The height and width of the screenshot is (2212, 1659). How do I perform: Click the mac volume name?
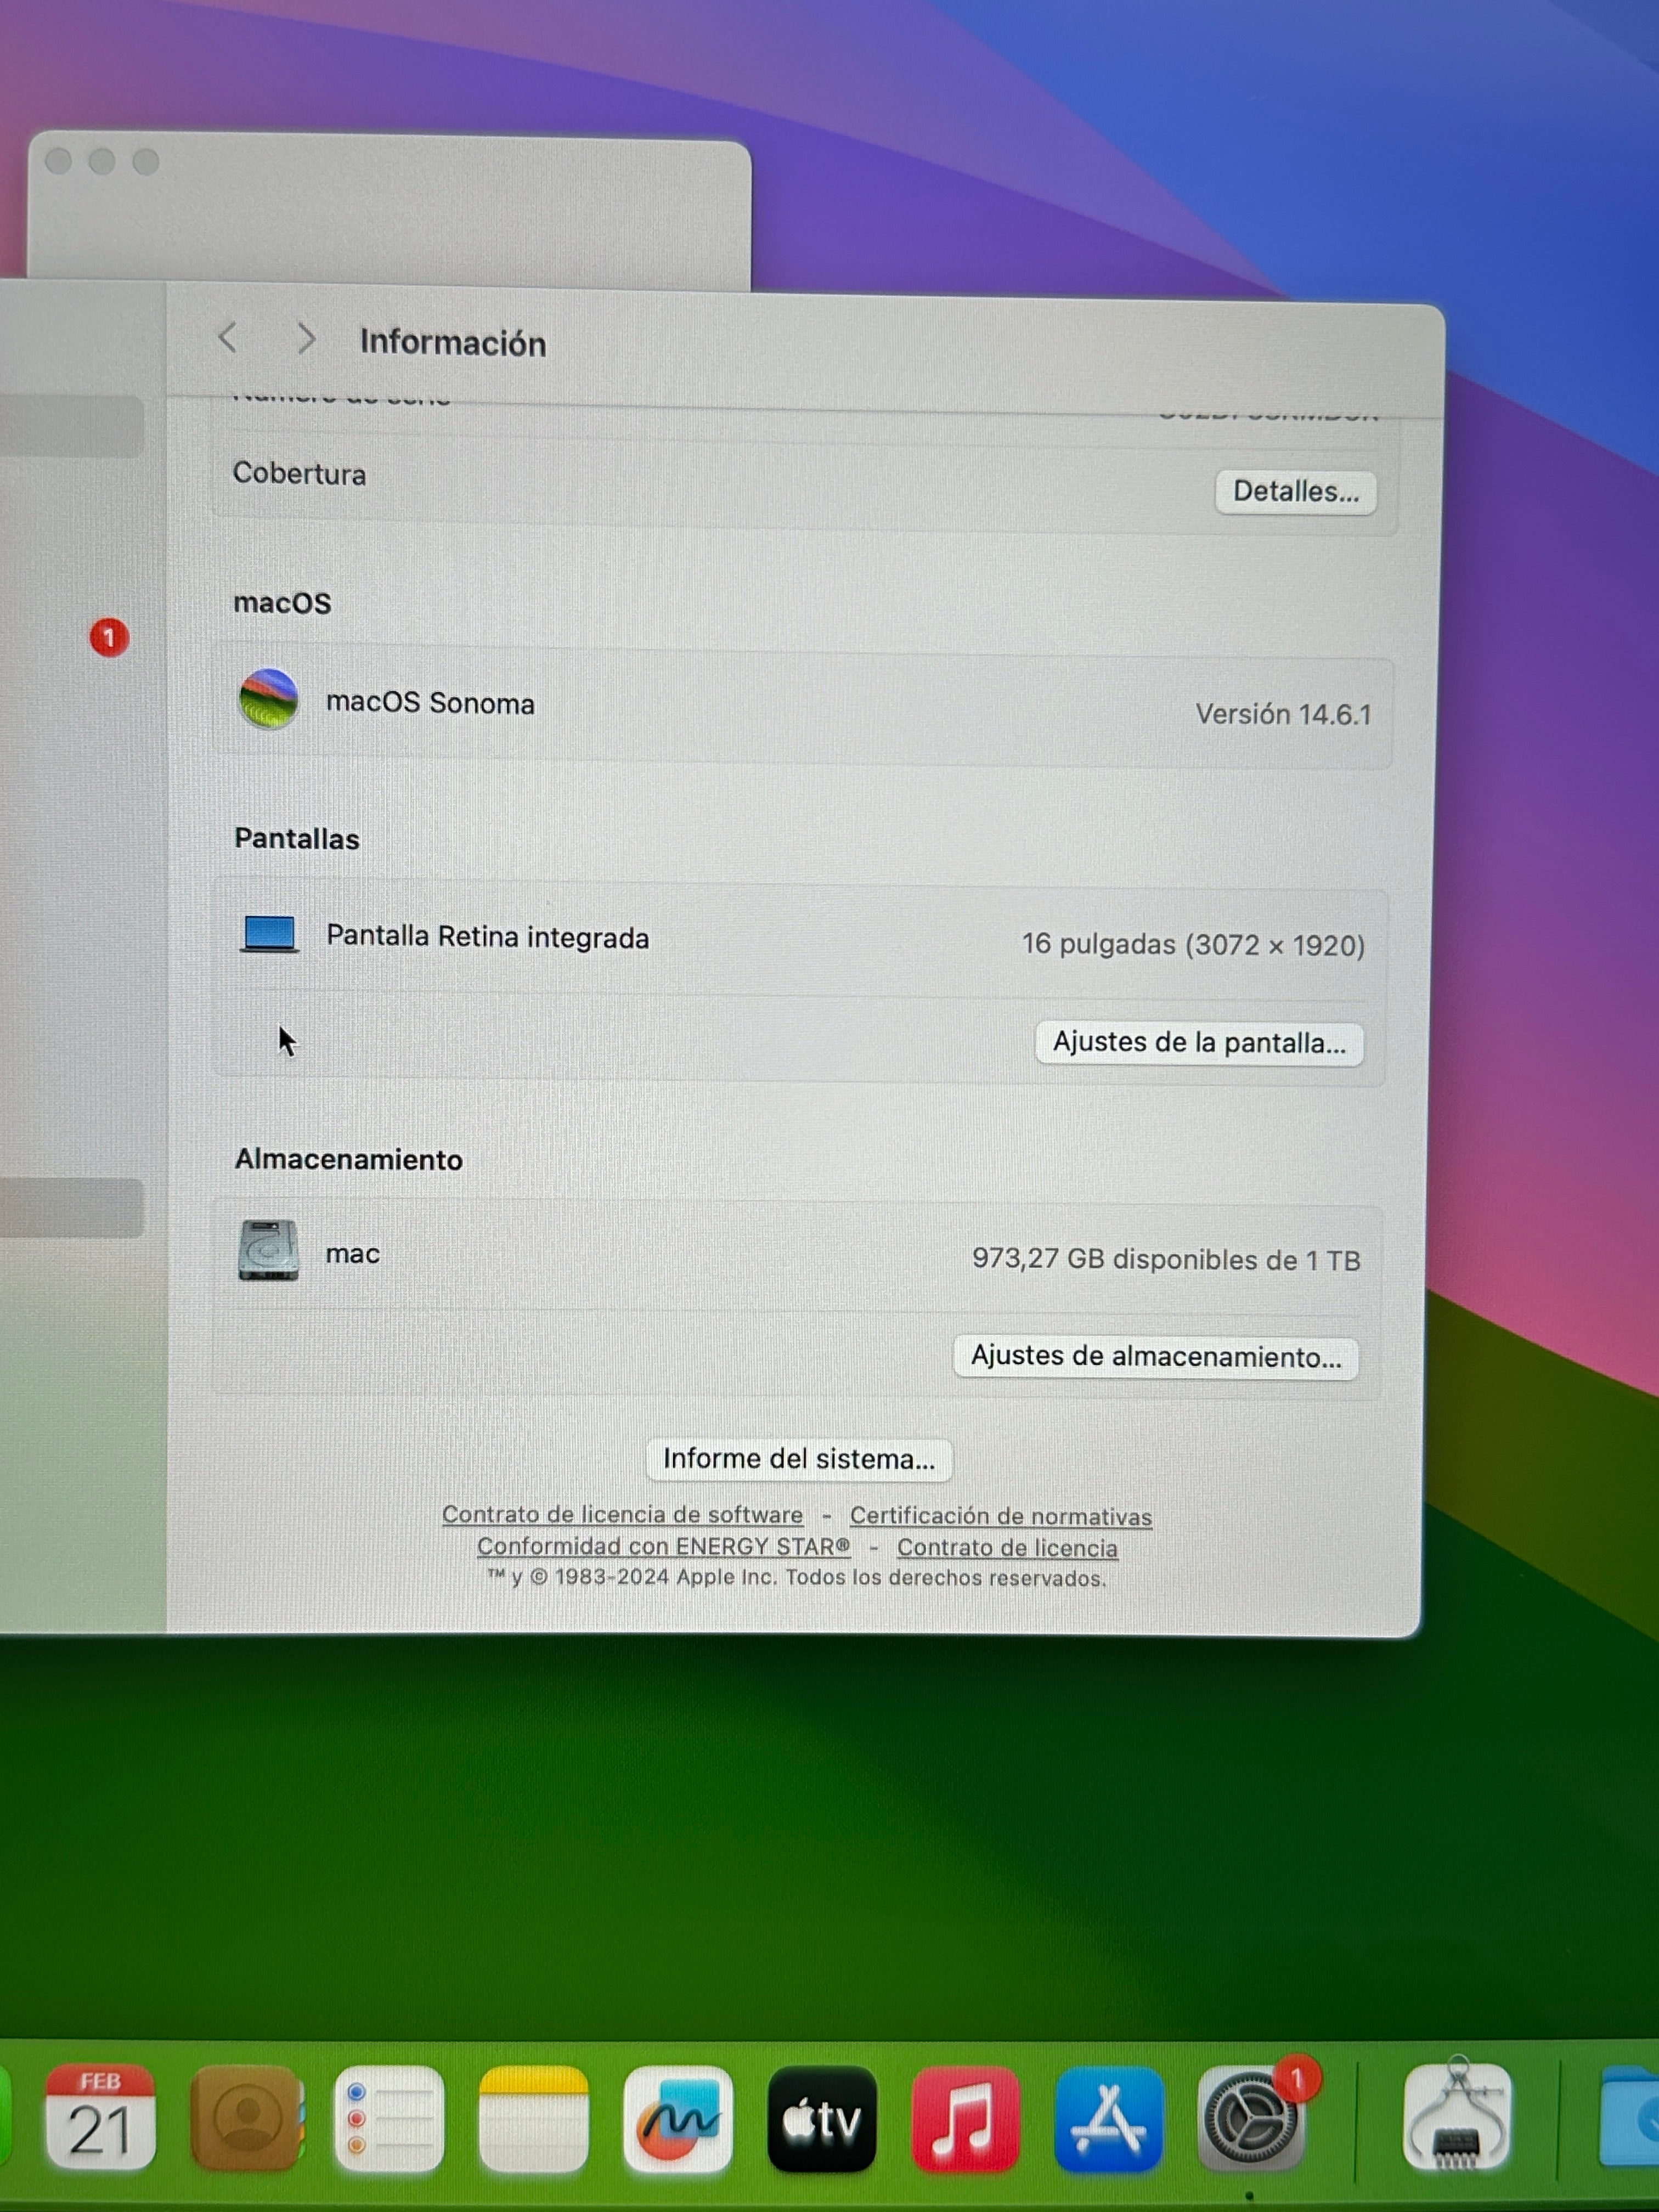353,1254
